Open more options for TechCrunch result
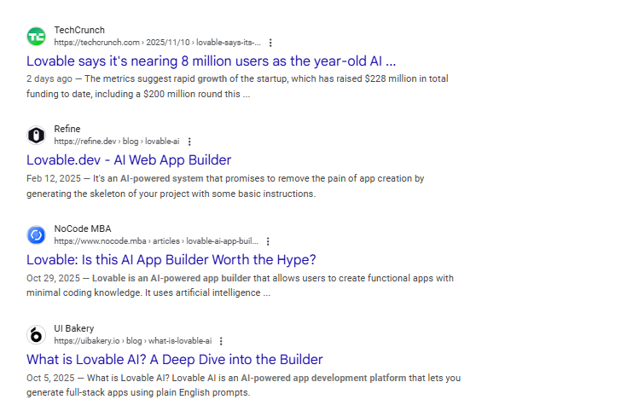 [x=270, y=43]
